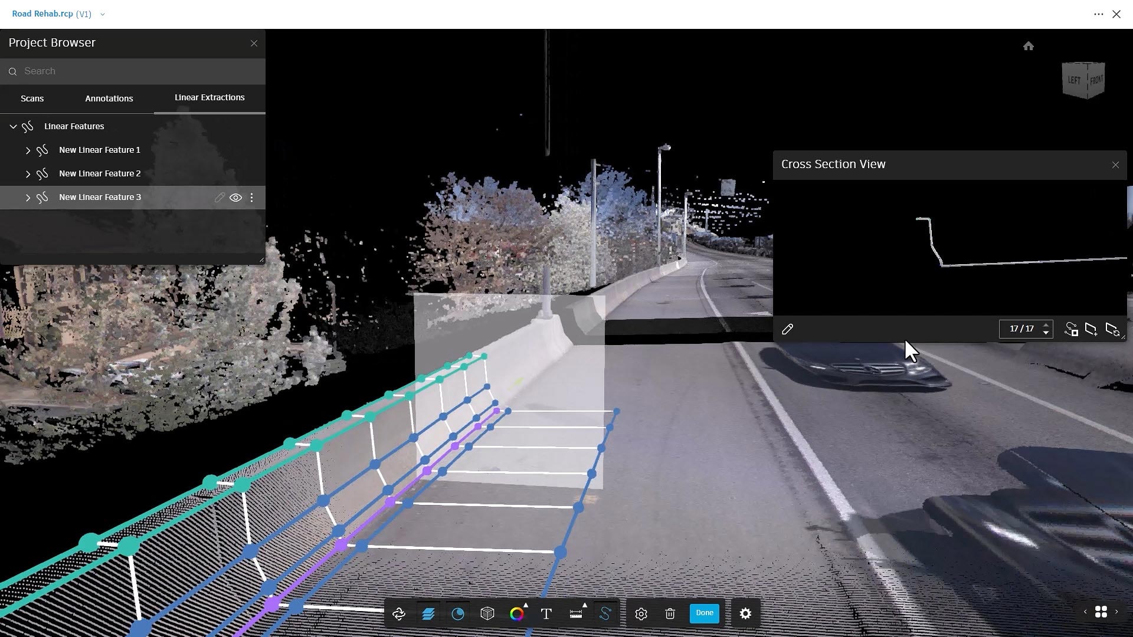Image resolution: width=1133 pixels, height=637 pixels.
Task: Open the color wheel display mode picker
Action: (x=517, y=613)
